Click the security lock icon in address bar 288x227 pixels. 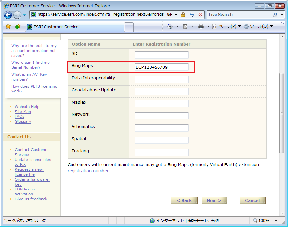click(x=183, y=15)
